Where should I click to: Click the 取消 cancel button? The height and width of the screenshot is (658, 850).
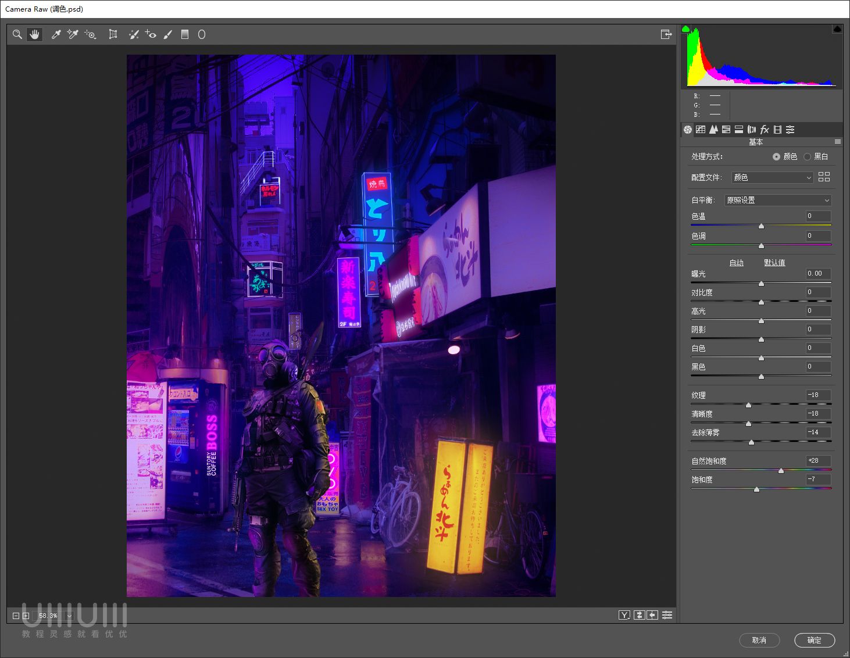coord(759,640)
